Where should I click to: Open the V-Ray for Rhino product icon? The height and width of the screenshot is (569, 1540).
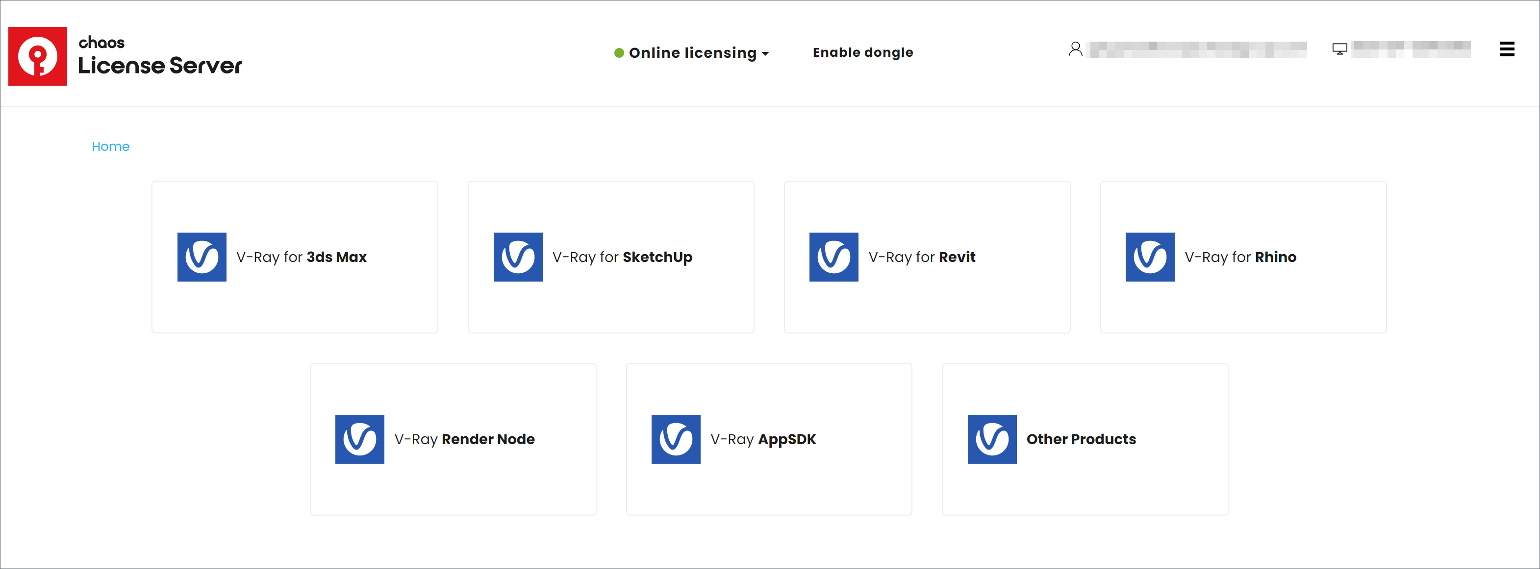[1150, 257]
